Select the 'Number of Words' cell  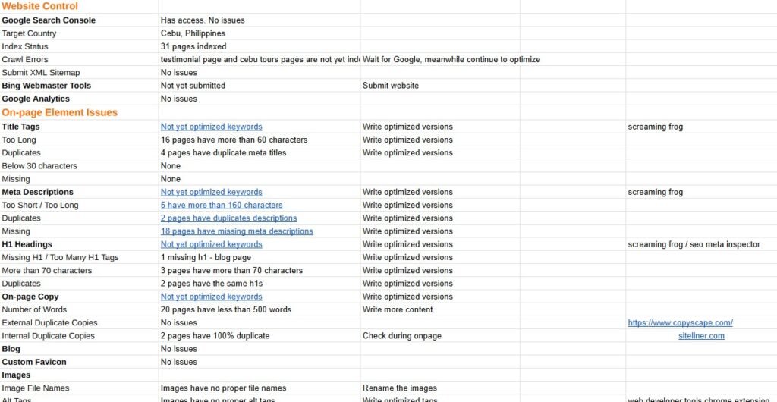(79, 309)
